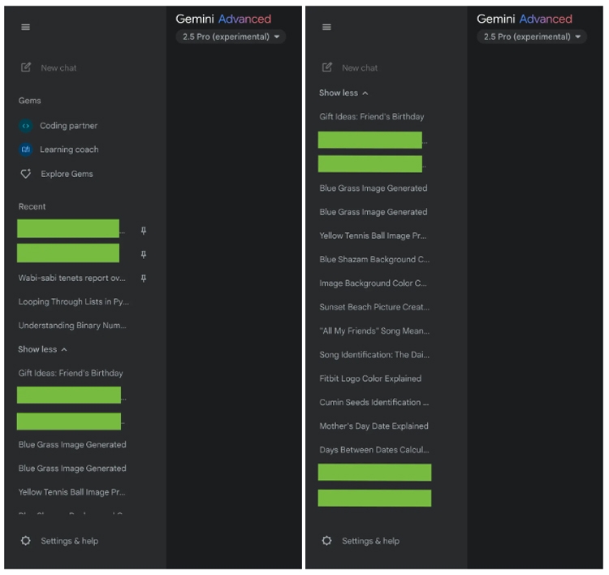Click Settings gear icon in right panel
This screenshot has height=575, width=609.
click(326, 541)
